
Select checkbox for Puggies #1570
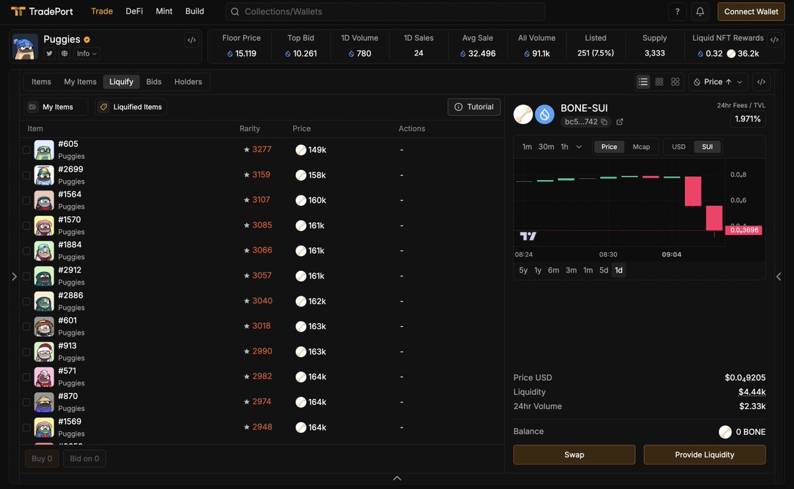(26, 226)
